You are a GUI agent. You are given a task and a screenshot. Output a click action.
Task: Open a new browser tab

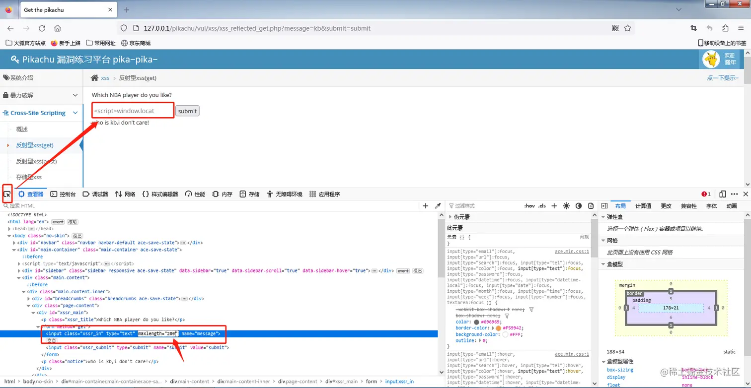(127, 10)
